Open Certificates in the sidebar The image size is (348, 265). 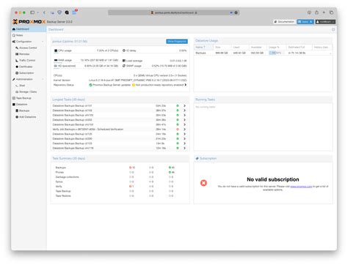click(x=26, y=67)
